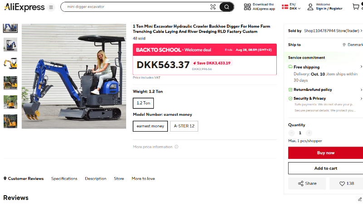
Task: Click the More price information info icon
Action: (x=177, y=147)
